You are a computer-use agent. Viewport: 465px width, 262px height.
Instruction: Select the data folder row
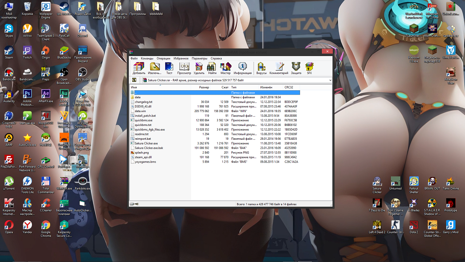point(215,97)
